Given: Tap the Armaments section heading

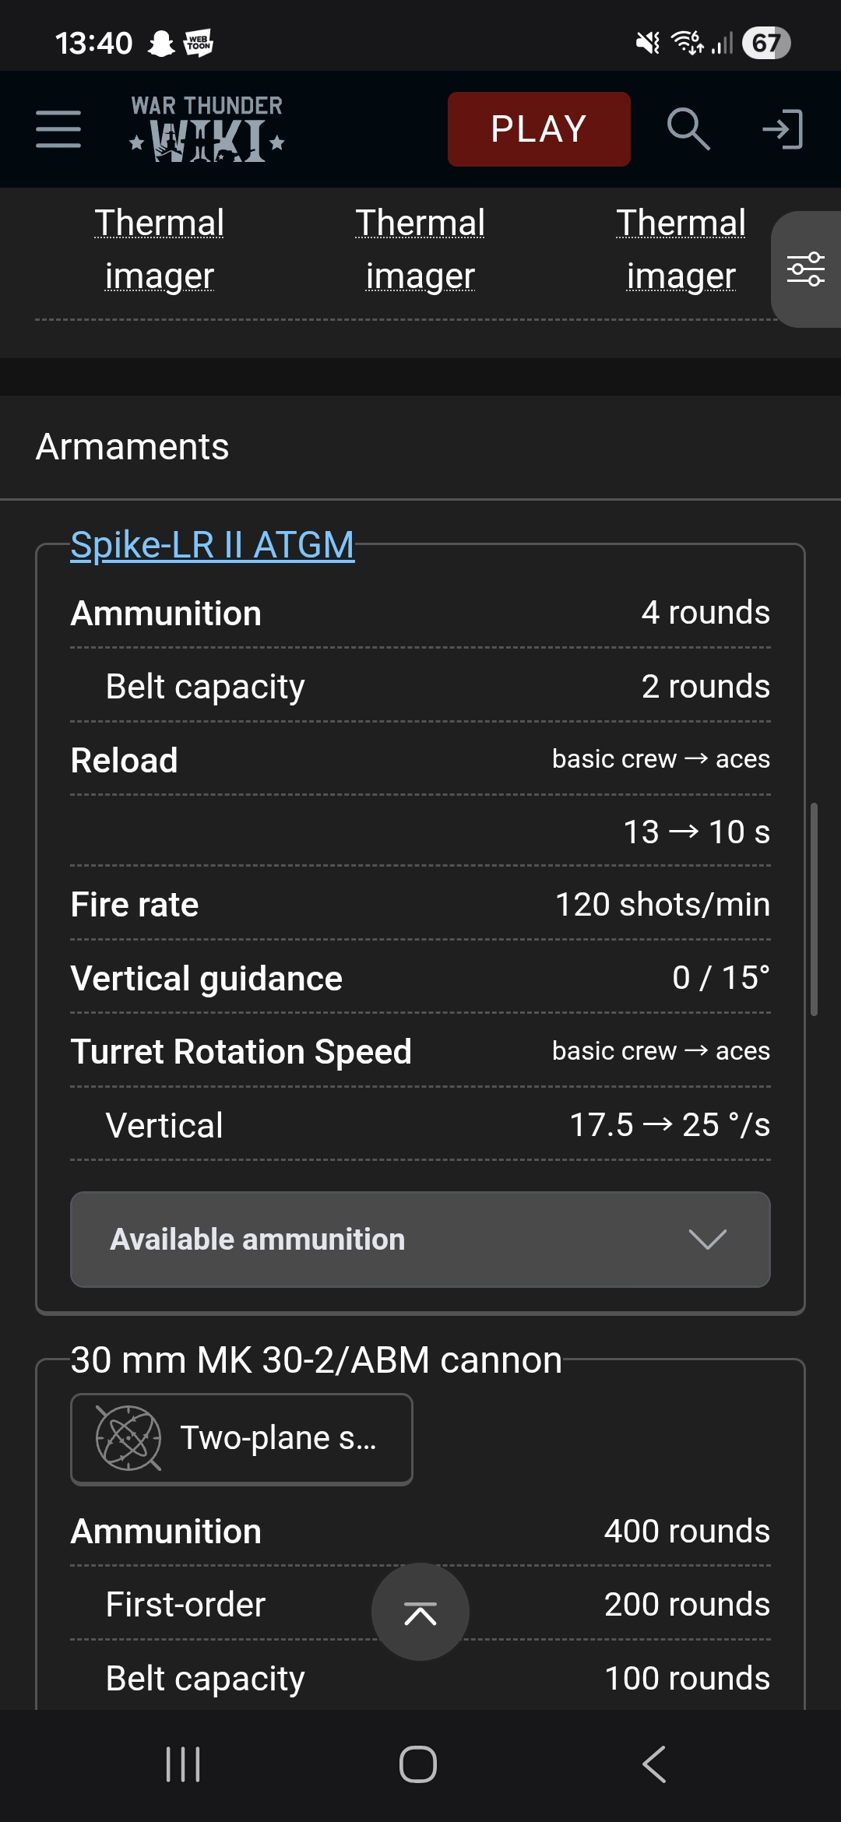Looking at the screenshot, I should click(x=132, y=447).
